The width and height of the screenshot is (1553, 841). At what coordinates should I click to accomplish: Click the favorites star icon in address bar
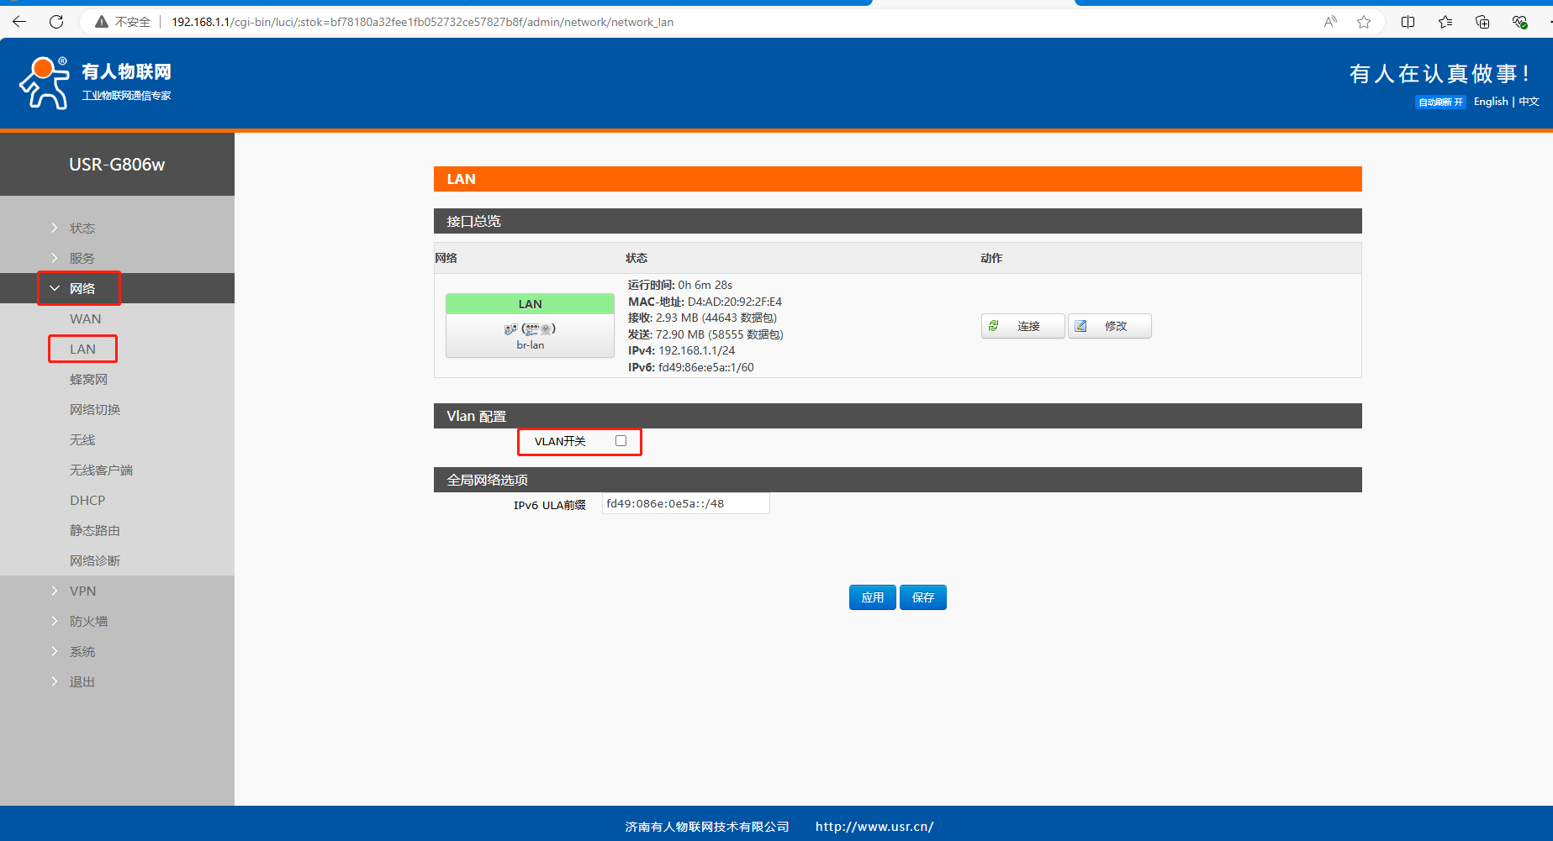coord(1364,22)
